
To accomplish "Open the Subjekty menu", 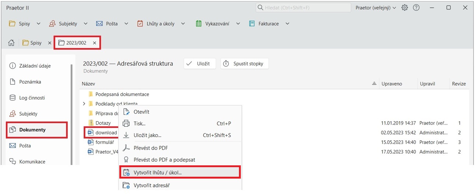I will (64, 24).
